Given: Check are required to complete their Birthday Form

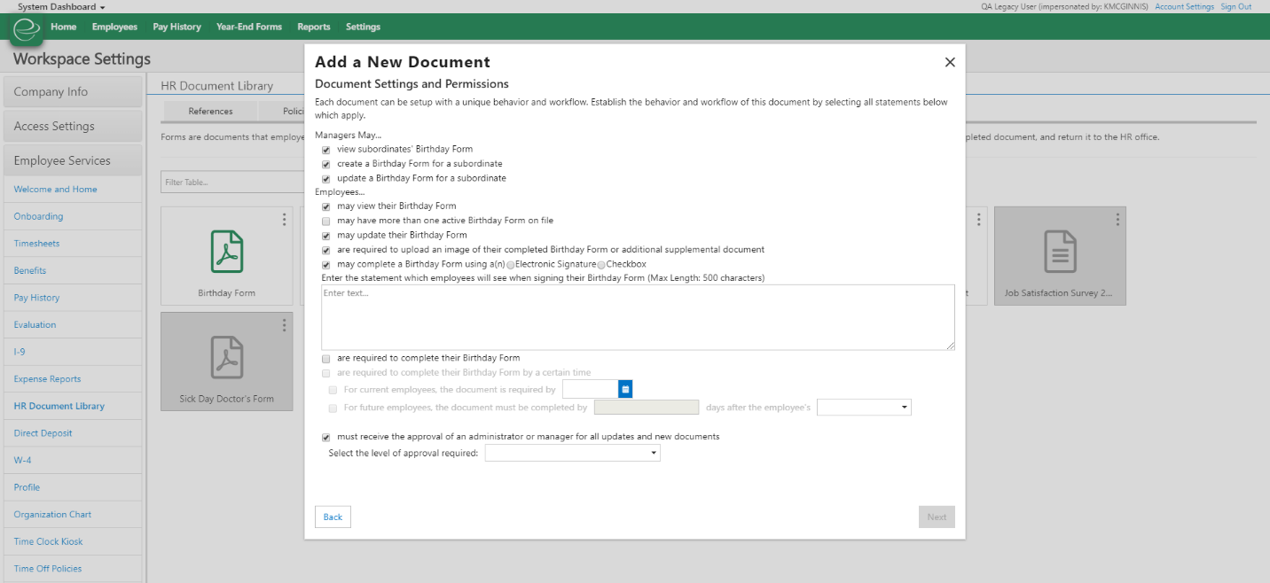Looking at the screenshot, I should click(326, 359).
